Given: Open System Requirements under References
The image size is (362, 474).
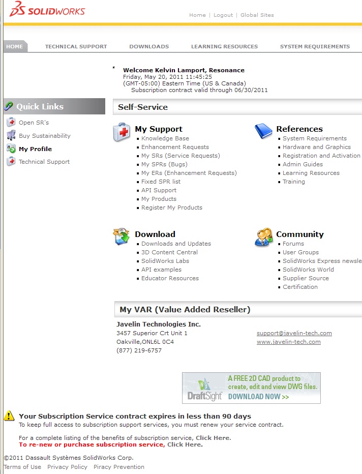Looking at the screenshot, I should tap(315, 138).
